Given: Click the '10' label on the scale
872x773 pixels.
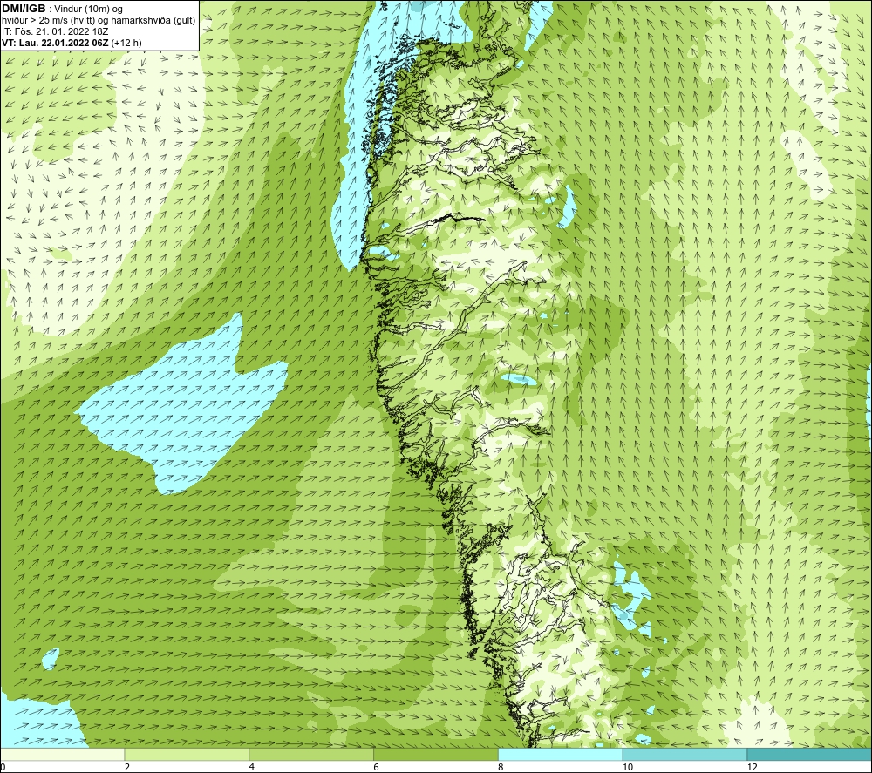Looking at the screenshot, I should coord(627,768).
